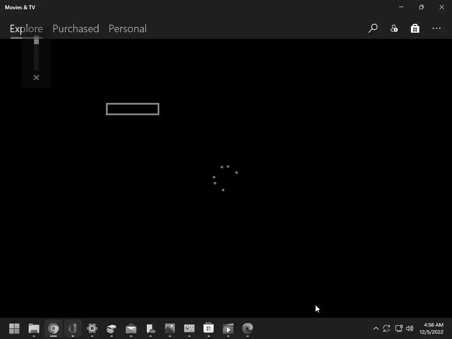Open File Explorer from the taskbar
Image resolution: width=452 pixels, height=339 pixels.
point(34,328)
